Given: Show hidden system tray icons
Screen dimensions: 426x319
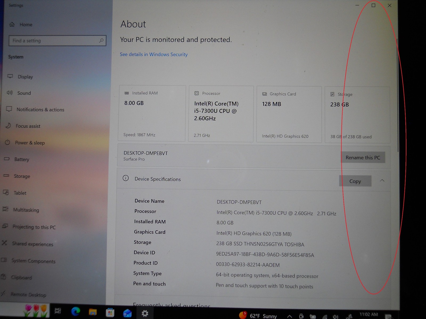Looking at the screenshot, I should (289, 316).
